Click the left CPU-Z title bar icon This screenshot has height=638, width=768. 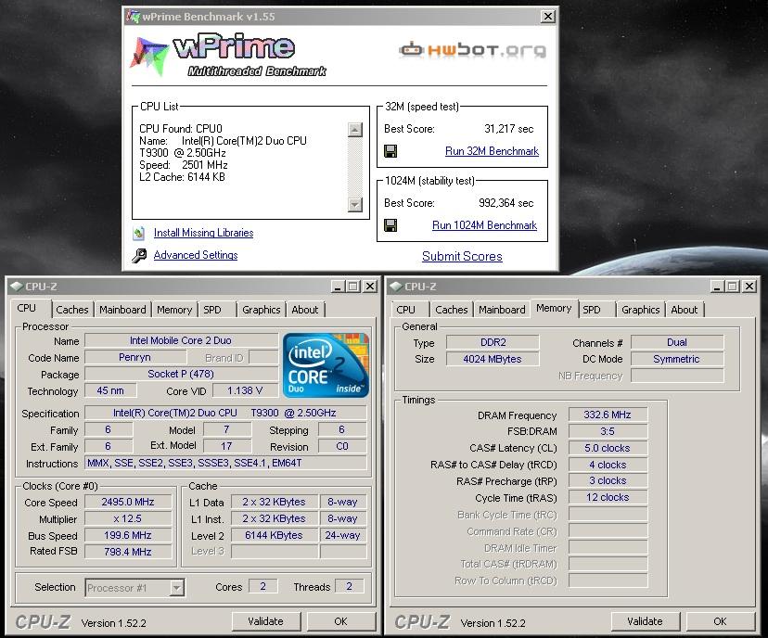(16, 287)
